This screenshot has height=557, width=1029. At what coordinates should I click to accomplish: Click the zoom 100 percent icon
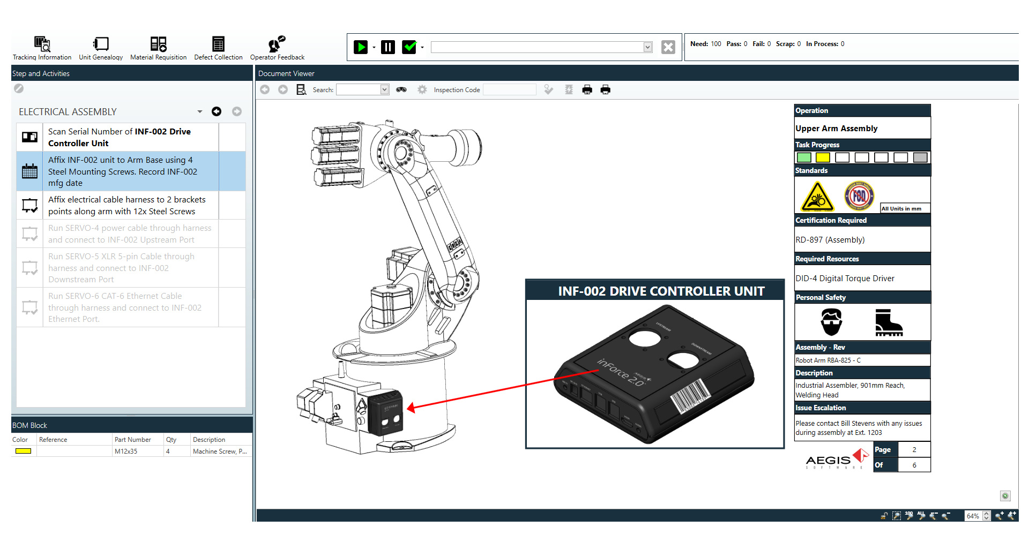(x=909, y=516)
